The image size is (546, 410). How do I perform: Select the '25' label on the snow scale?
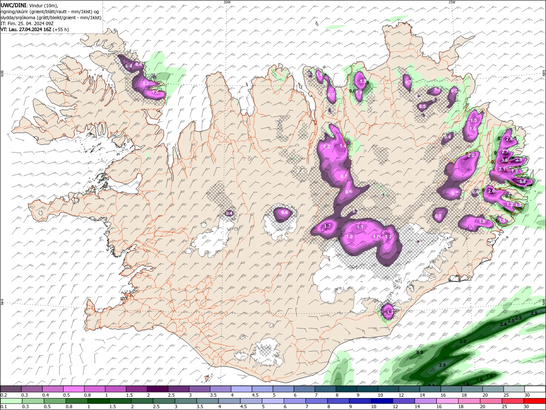[507, 395]
